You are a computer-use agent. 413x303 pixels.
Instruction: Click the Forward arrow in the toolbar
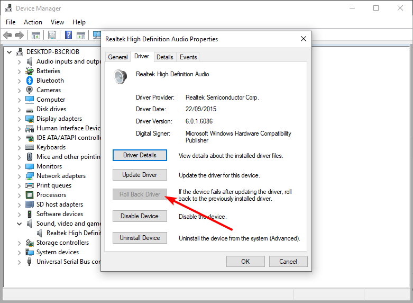click(20, 35)
